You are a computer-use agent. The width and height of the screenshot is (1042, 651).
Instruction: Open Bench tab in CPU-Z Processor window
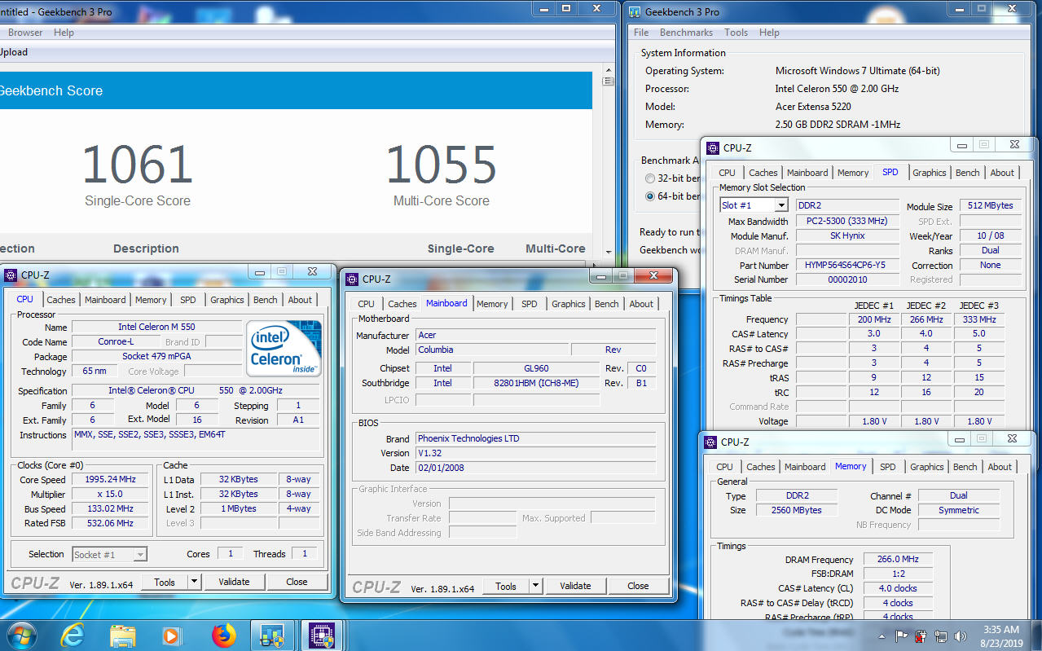[x=265, y=300]
